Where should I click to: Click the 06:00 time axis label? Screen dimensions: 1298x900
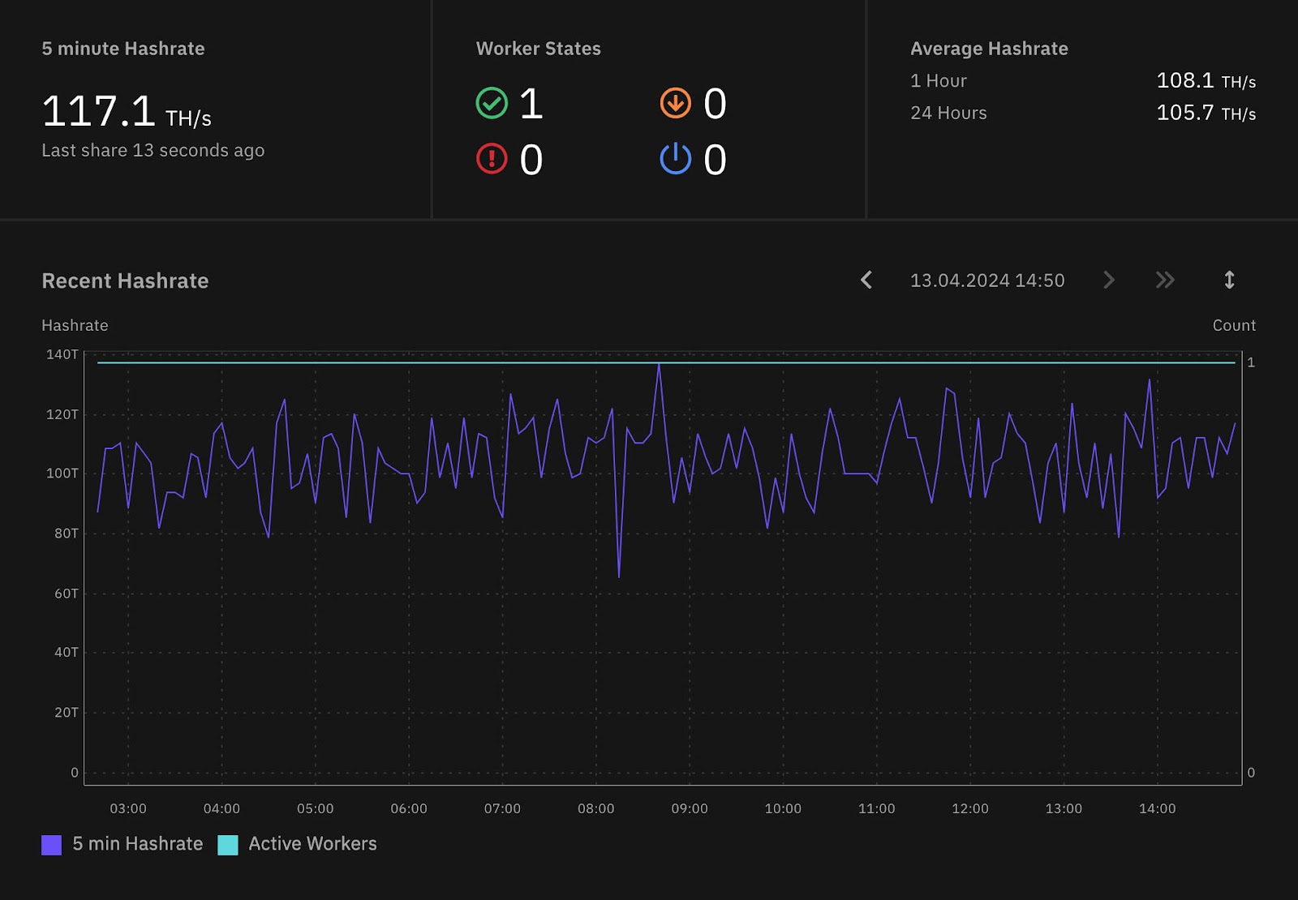tap(409, 808)
